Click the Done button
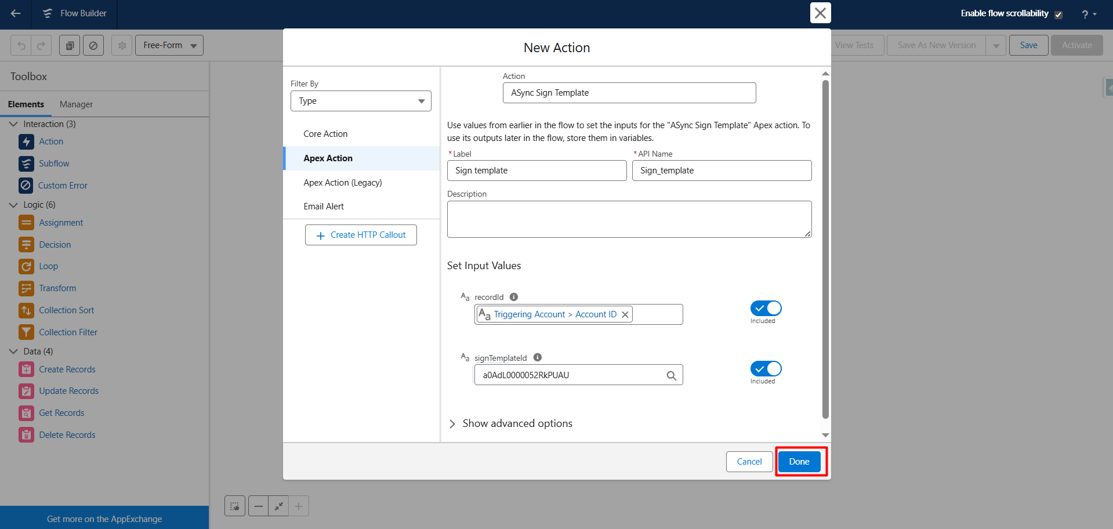This screenshot has width=1113, height=529. (x=799, y=462)
